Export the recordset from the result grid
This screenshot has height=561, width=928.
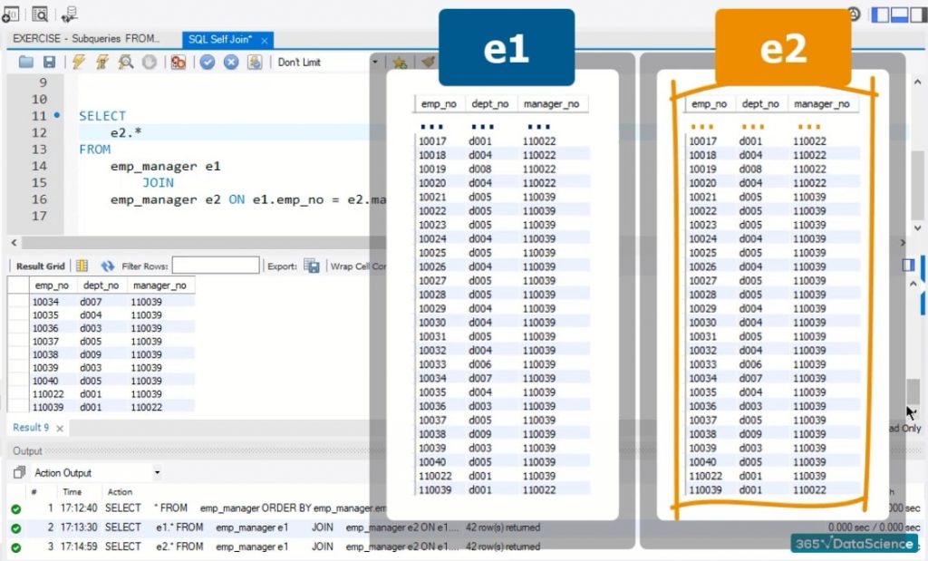coord(311,266)
